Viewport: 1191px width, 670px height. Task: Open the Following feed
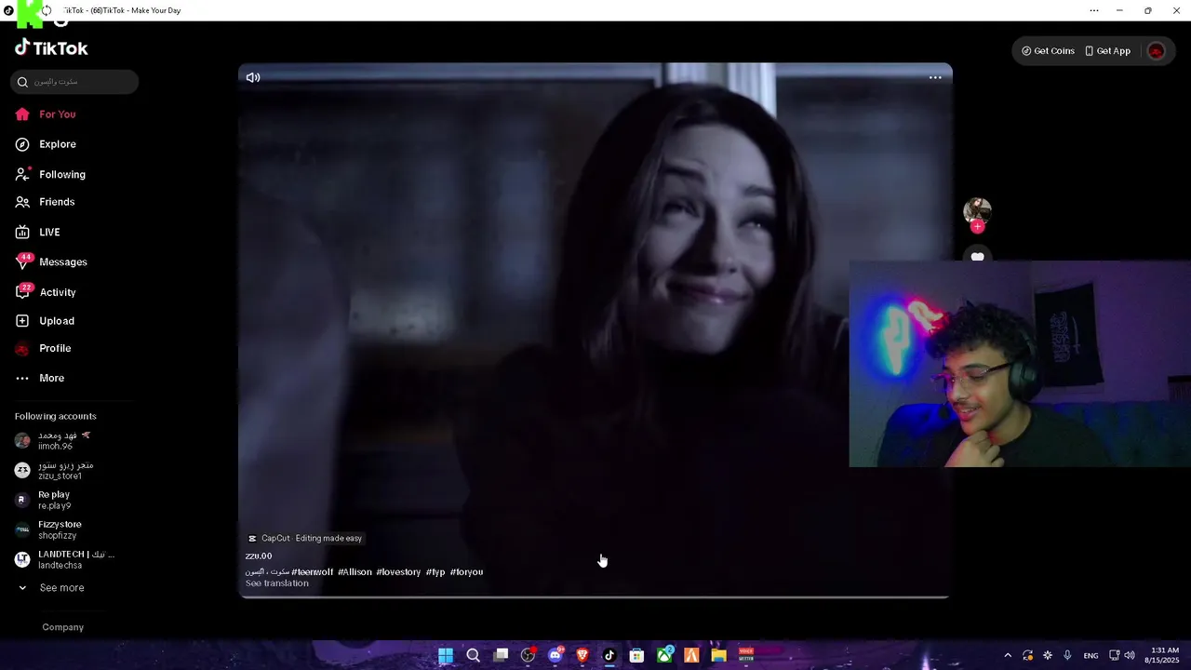(x=49, y=175)
